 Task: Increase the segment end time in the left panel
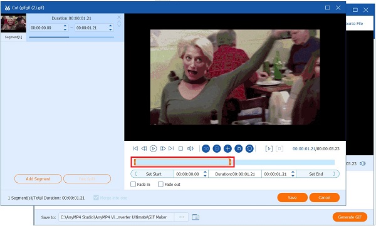pos(110,26)
